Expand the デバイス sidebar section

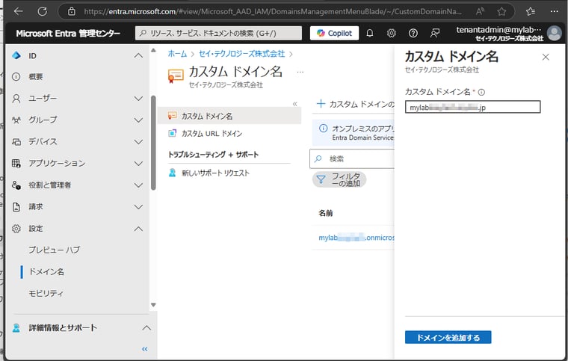(138, 141)
